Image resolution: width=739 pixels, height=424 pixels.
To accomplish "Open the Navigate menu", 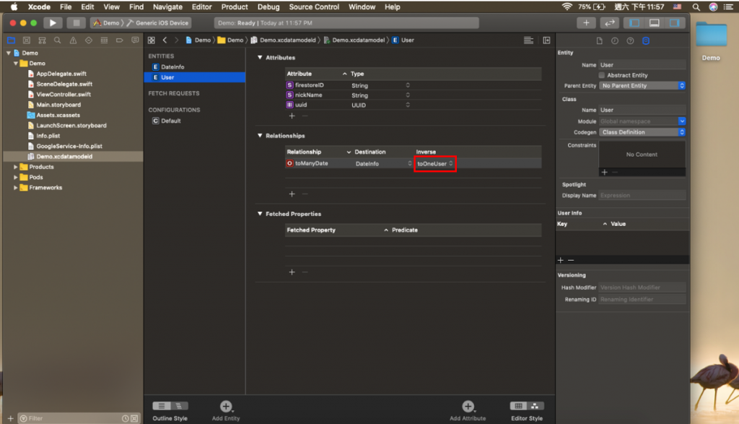I will click(x=167, y=7).
